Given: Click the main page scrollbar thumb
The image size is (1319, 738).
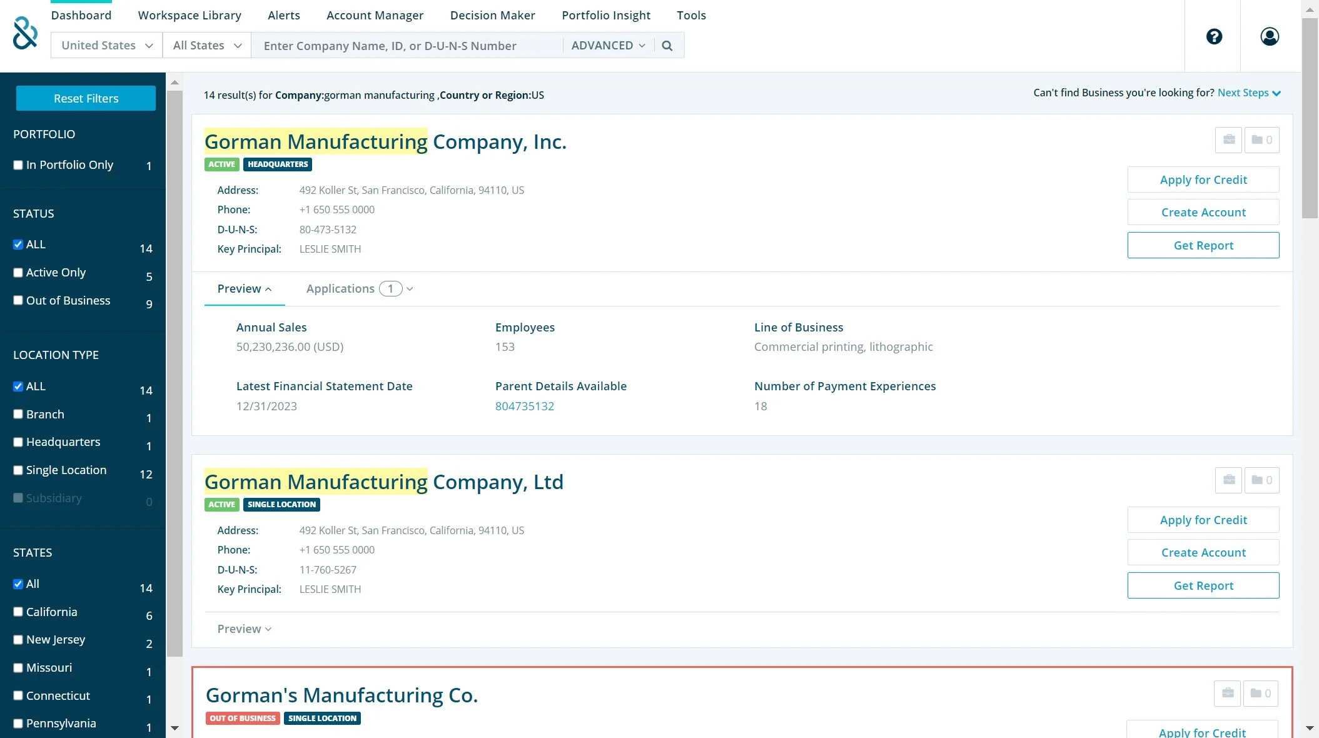Looking at the screenshot, I should 1310,118.
